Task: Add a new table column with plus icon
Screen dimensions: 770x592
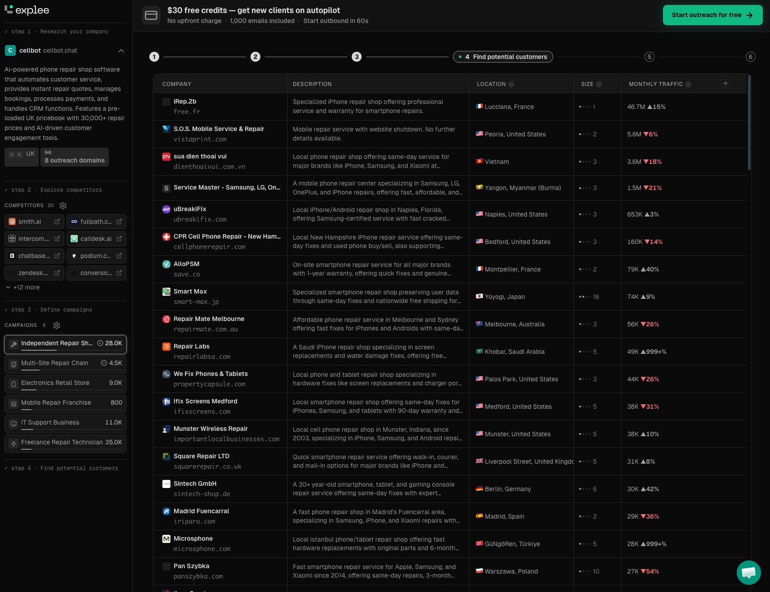Action: click(725, 83)
